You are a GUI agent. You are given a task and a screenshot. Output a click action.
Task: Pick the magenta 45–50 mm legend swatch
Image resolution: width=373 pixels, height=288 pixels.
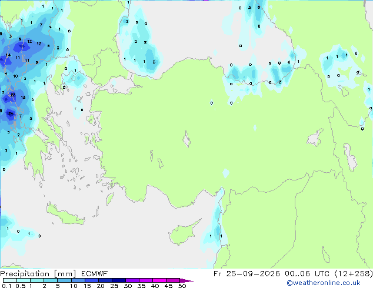click(x=173, y=280)
